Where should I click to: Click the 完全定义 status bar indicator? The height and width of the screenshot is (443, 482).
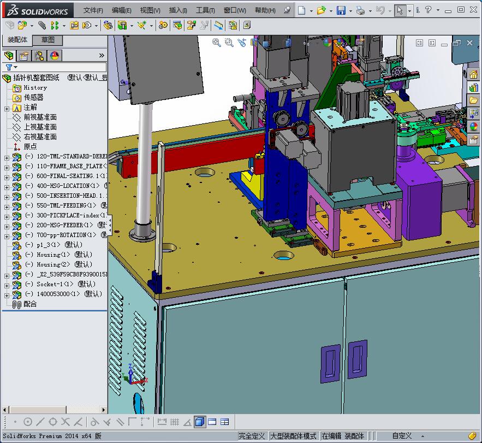tap(251, 436)
